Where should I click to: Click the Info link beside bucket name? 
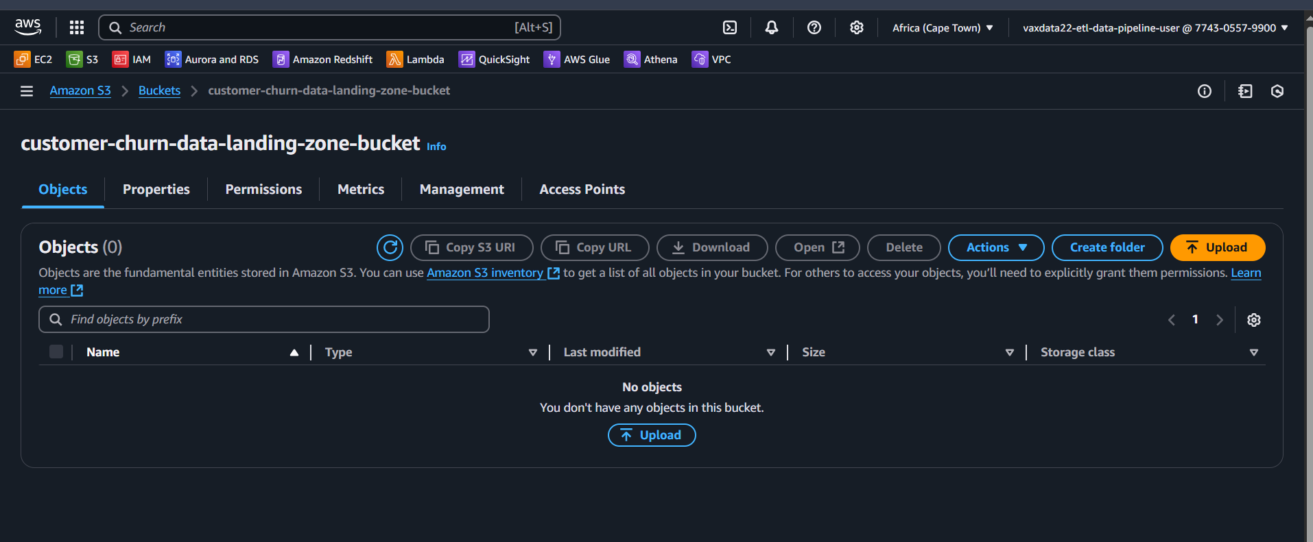[x=436, y=147]
